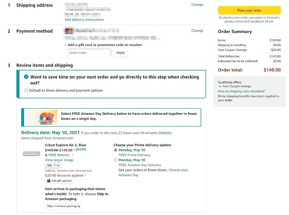The image size is (289, 215).
Task: Click the Prime checkmark logo next to price
Action: click(80, 149)
